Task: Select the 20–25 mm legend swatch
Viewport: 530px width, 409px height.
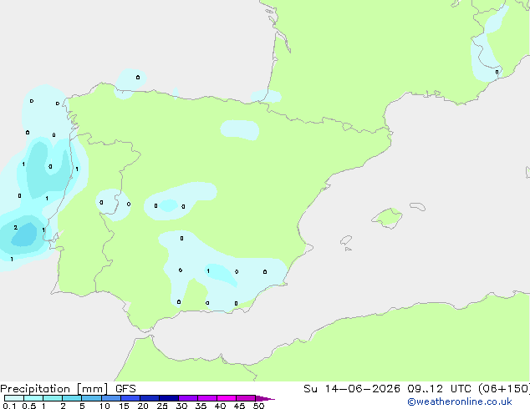Action: [150, 398]
